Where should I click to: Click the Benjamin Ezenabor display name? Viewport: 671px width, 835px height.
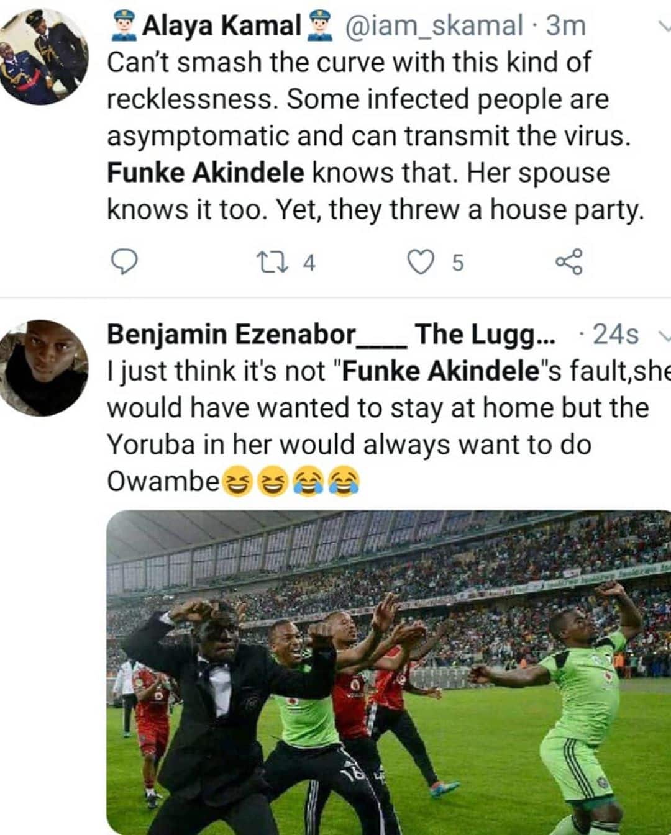coord(231,335)
